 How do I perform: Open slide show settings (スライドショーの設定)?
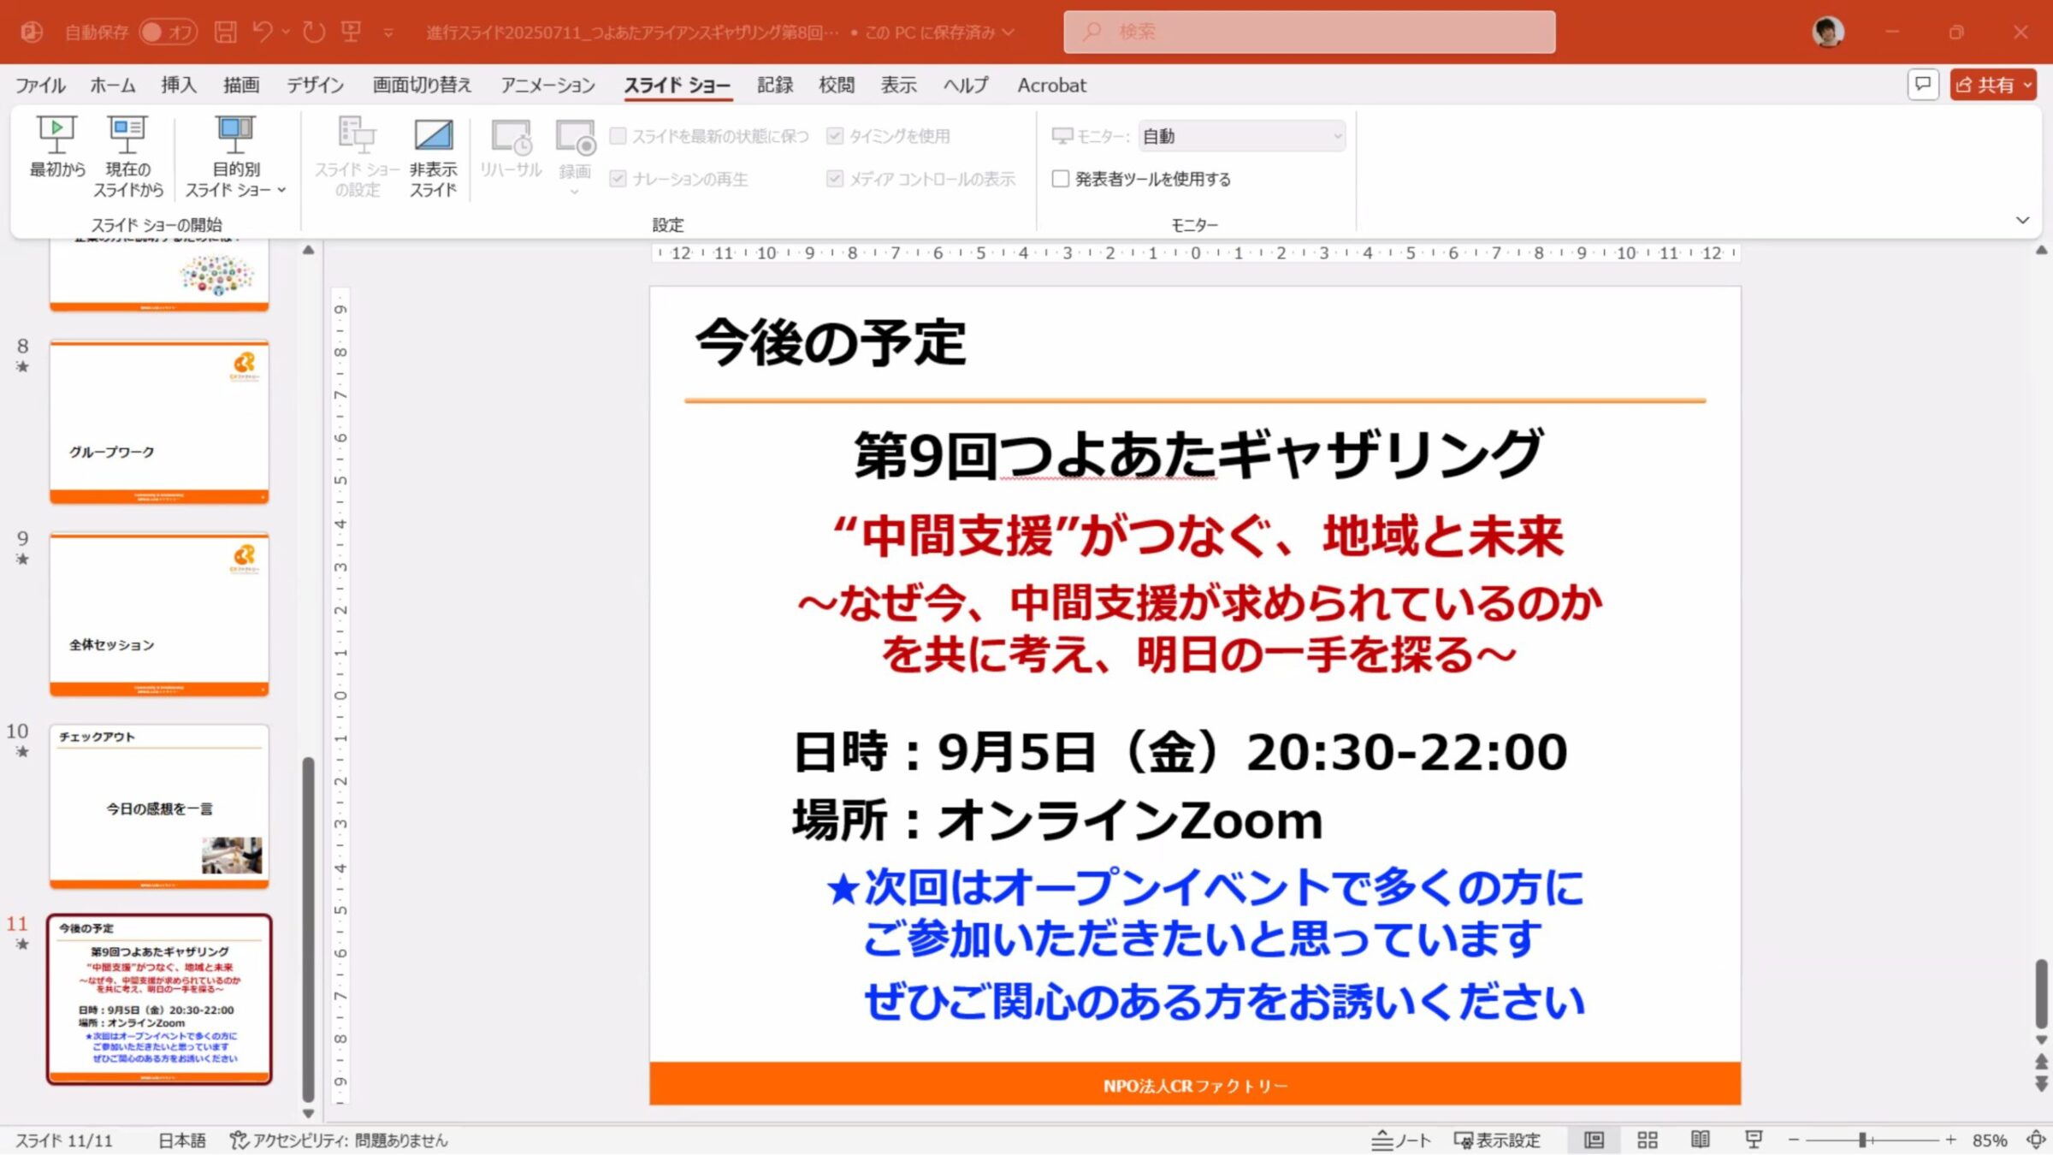coord(357,157)
